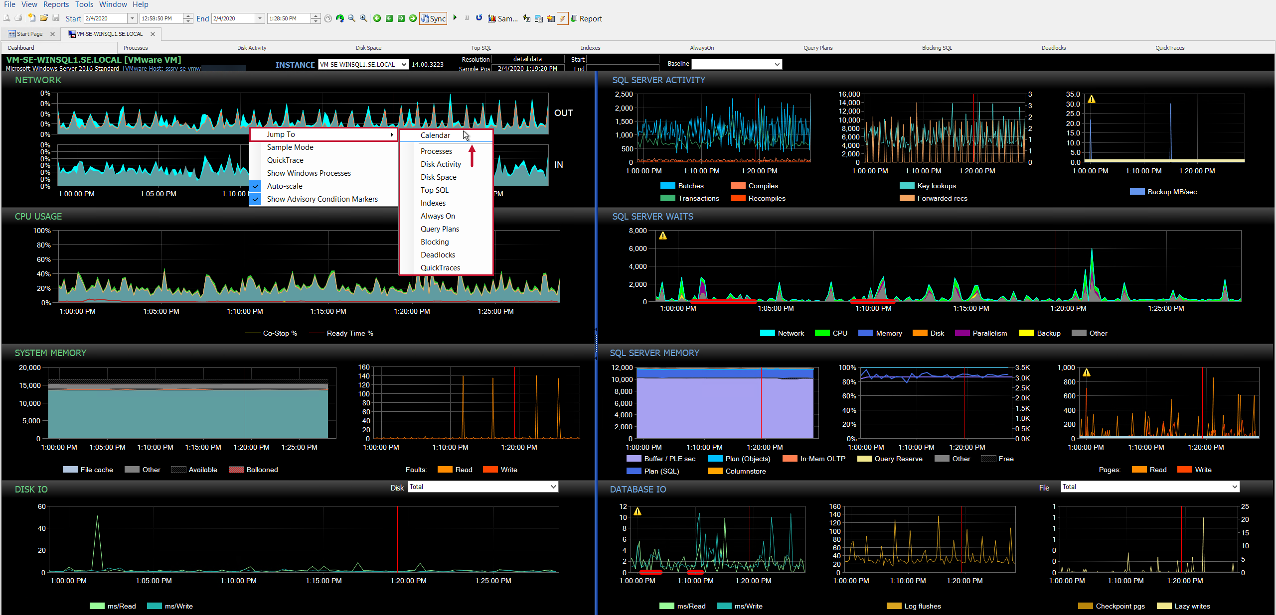1276x615 pixels.
Task: Click the Pause playback button
Action: pyautogui.click(x=467, y=18)
